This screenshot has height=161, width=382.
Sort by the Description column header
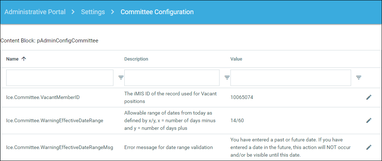(136, 59)
